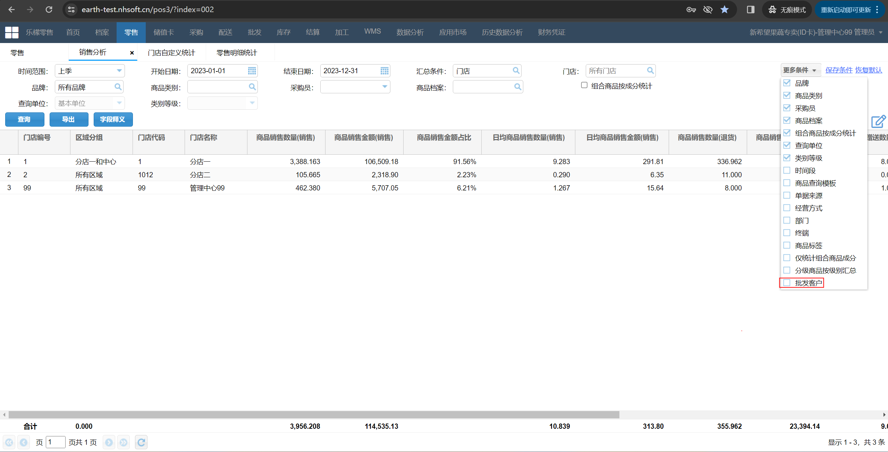This screenshot has width=888, height=452.
Task: Open calendar picker for start date
Action: tap(252, 71)
